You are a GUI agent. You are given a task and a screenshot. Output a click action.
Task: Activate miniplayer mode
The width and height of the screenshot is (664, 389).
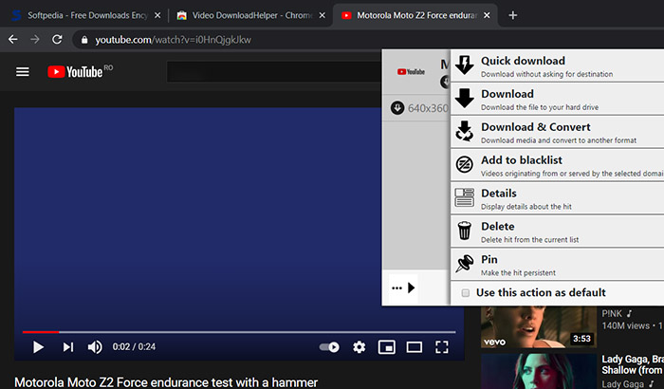point(387,347)
